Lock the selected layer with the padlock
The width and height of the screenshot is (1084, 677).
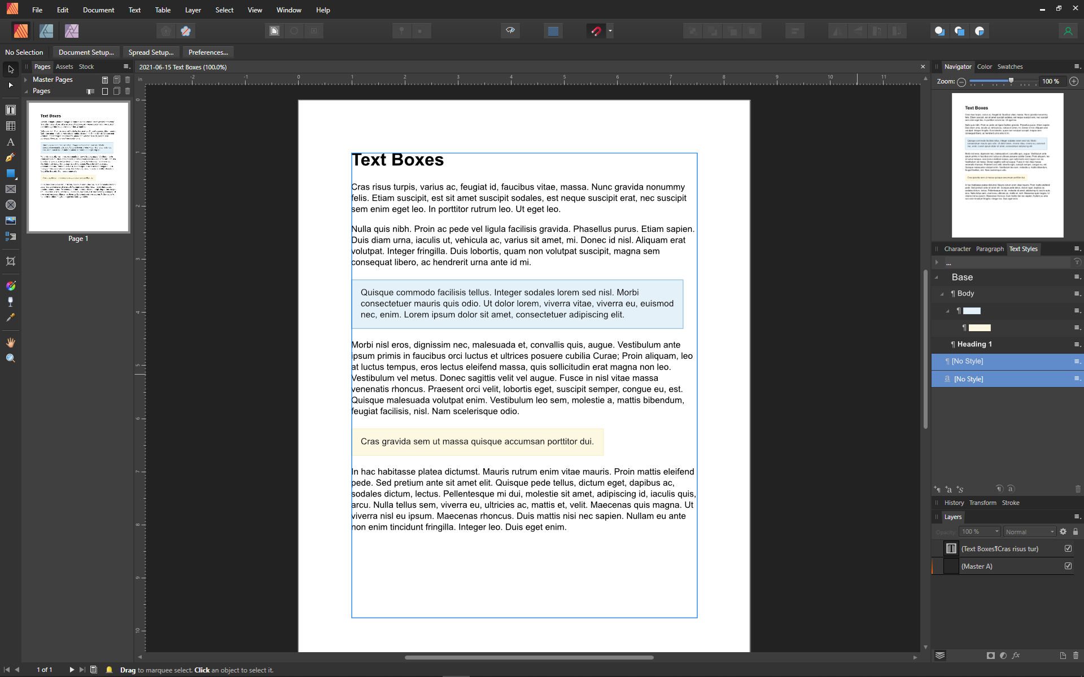[1076, 531]
